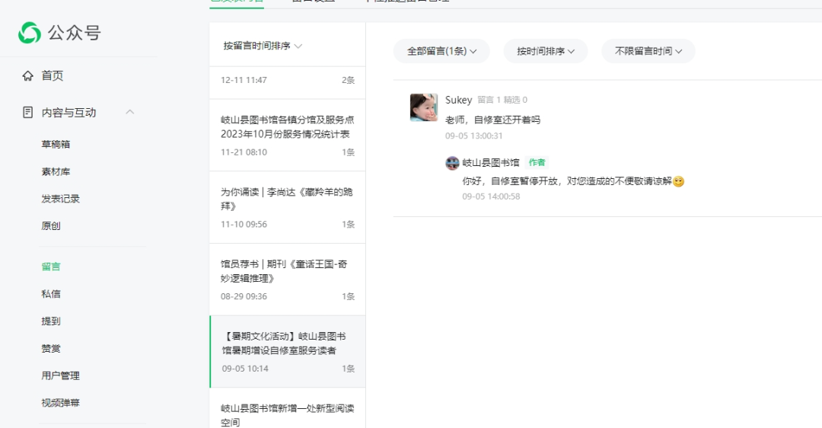Open 用户管理 in the sidebar
This screenshot has height=428, width=822.
tap(60, 375)
